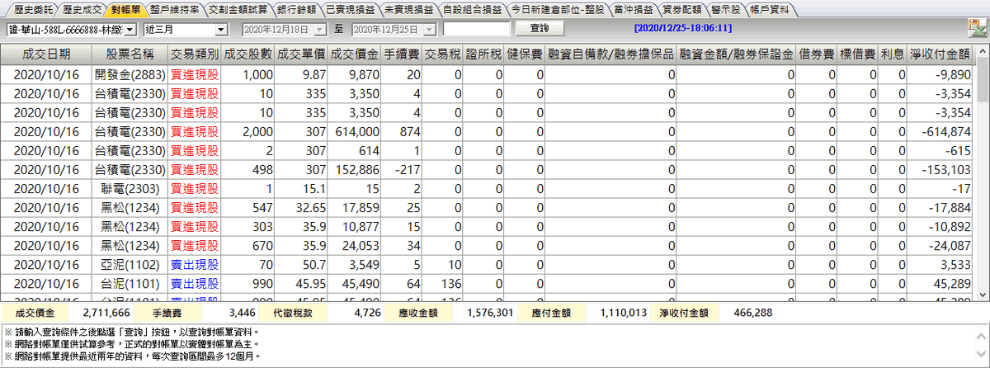Screen dimensions: 990x368
Task: Click the 利息 column header
Action: pyautogui.click(x=892, y=54)
